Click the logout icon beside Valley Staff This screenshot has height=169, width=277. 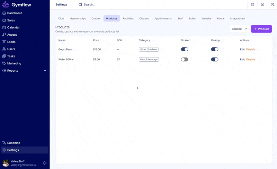(x=45, y=163)
